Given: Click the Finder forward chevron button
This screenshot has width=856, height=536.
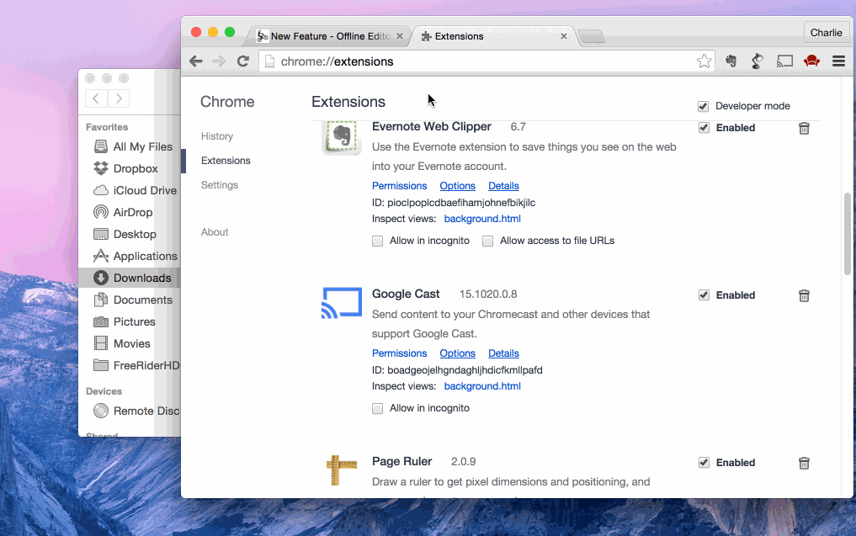Looking at the screenshot, I should pos(119,98).
